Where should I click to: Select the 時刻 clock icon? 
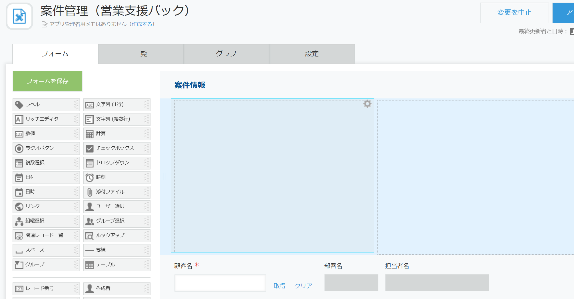[x=90, y=178]
